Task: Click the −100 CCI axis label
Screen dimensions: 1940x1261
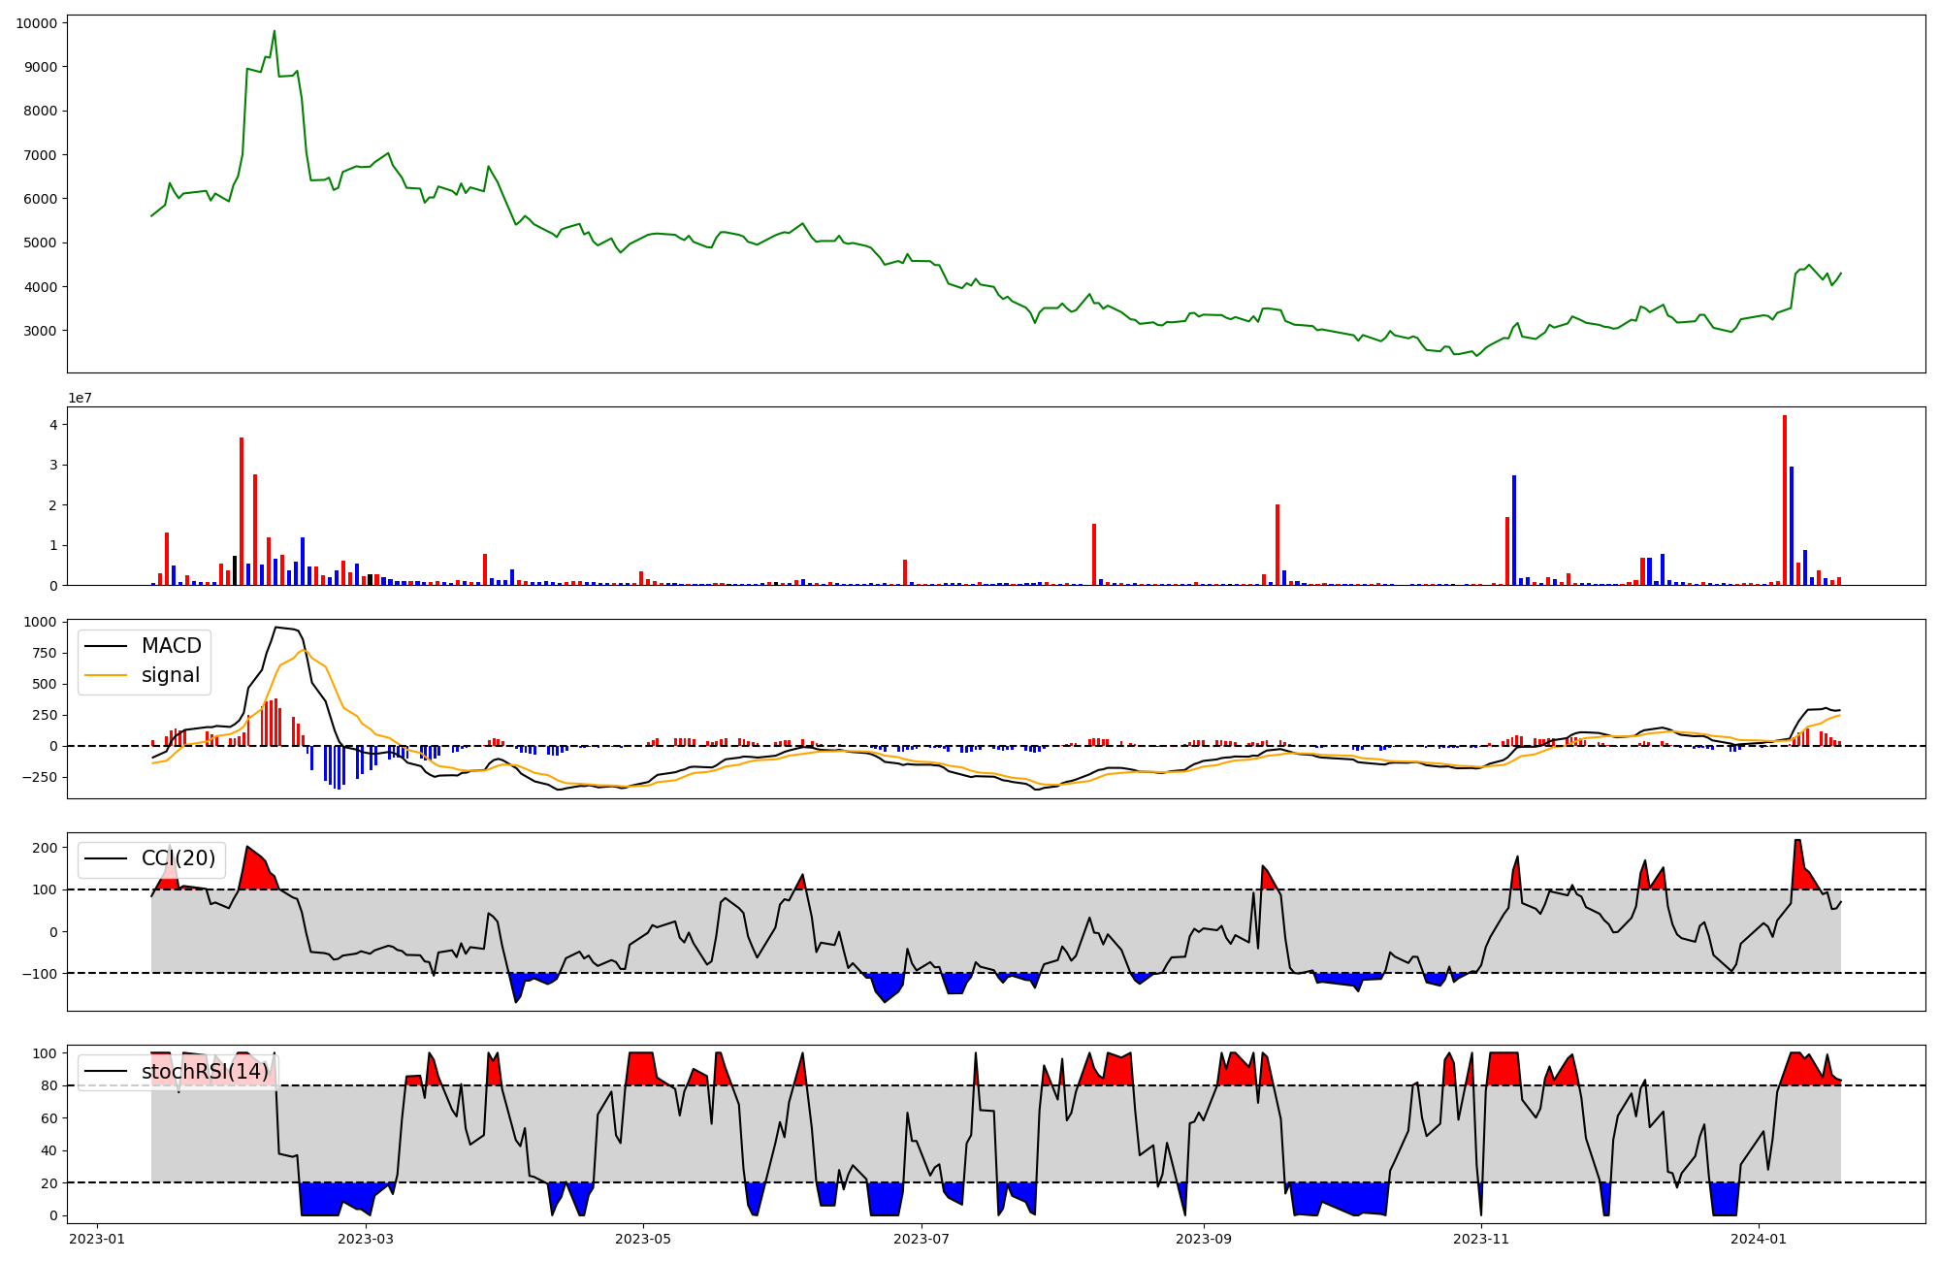Action: pyautogui.click(x=40, y=974)
